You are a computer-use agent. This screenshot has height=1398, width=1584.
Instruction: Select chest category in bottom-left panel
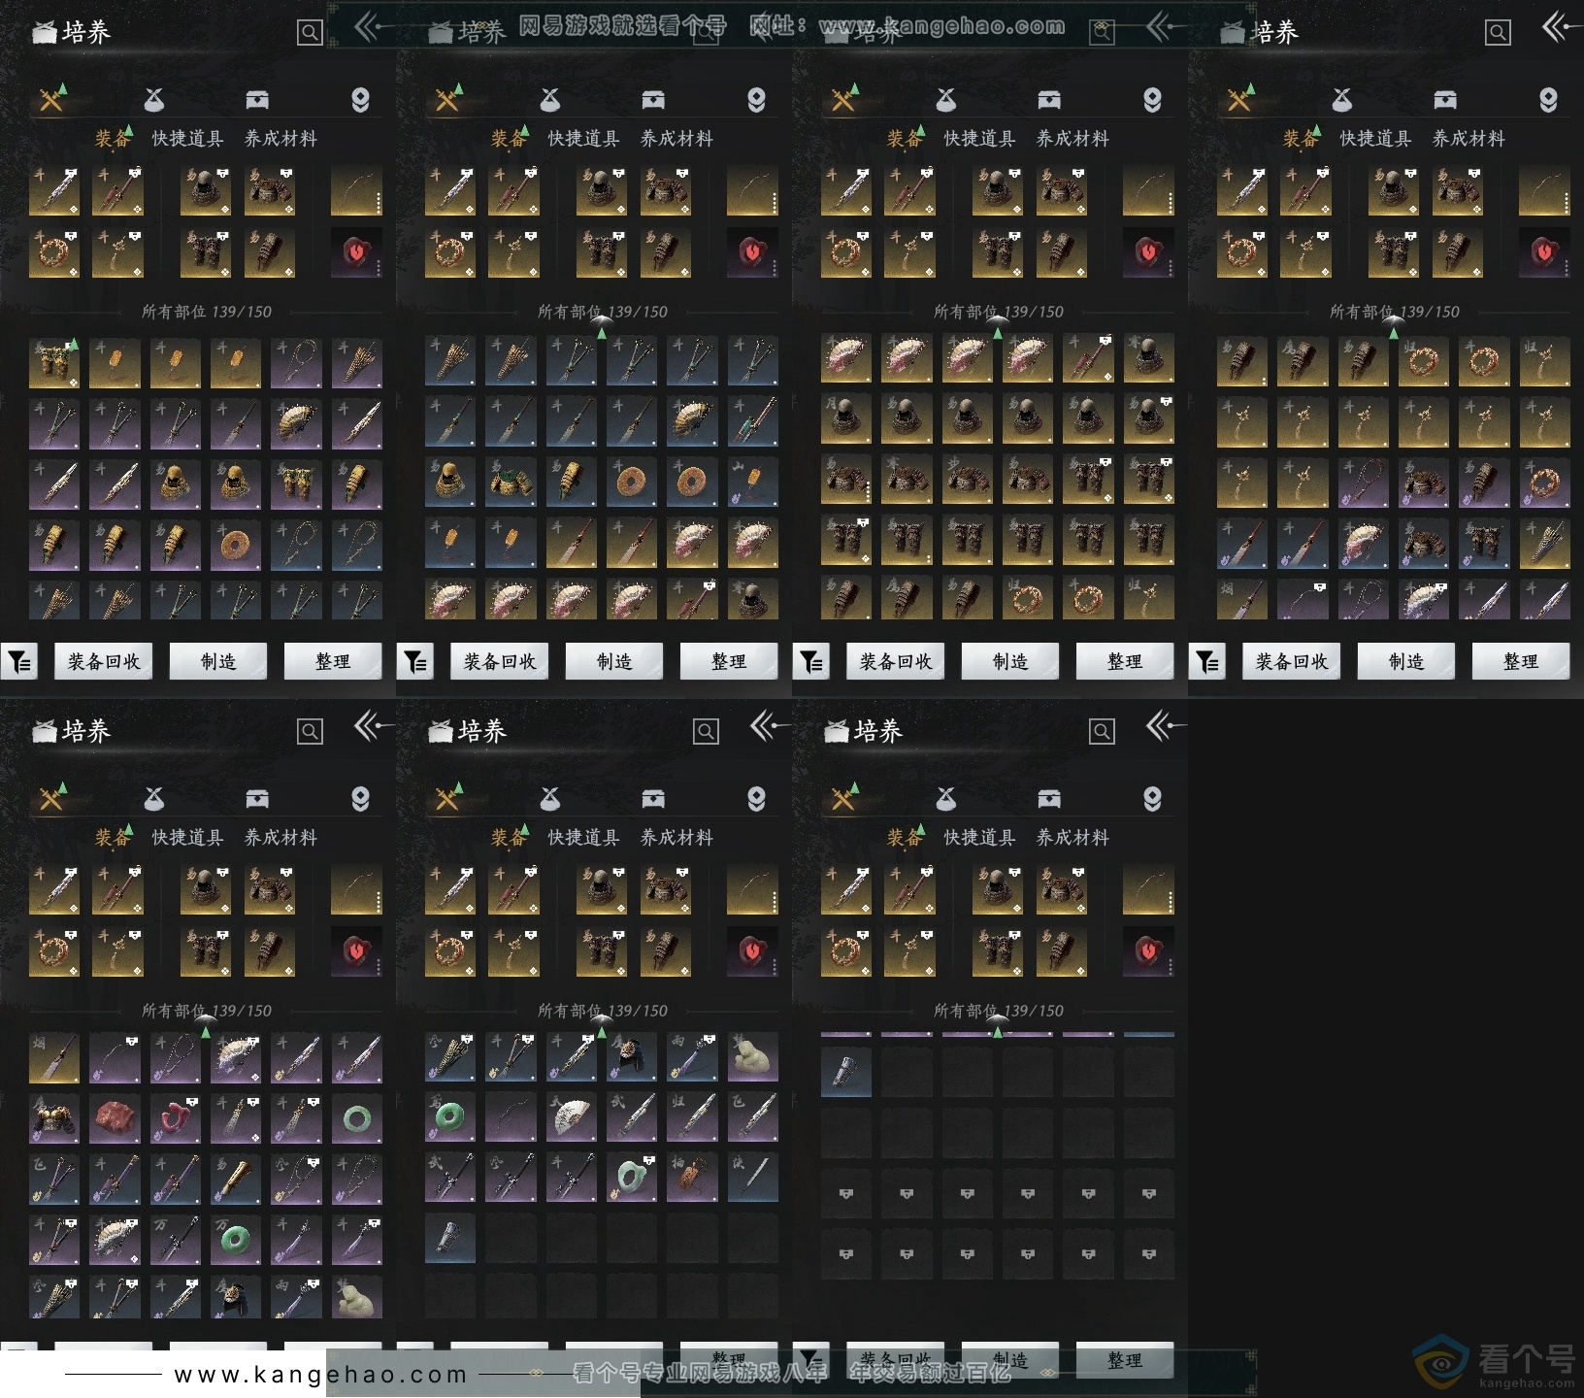click(257, 798)
